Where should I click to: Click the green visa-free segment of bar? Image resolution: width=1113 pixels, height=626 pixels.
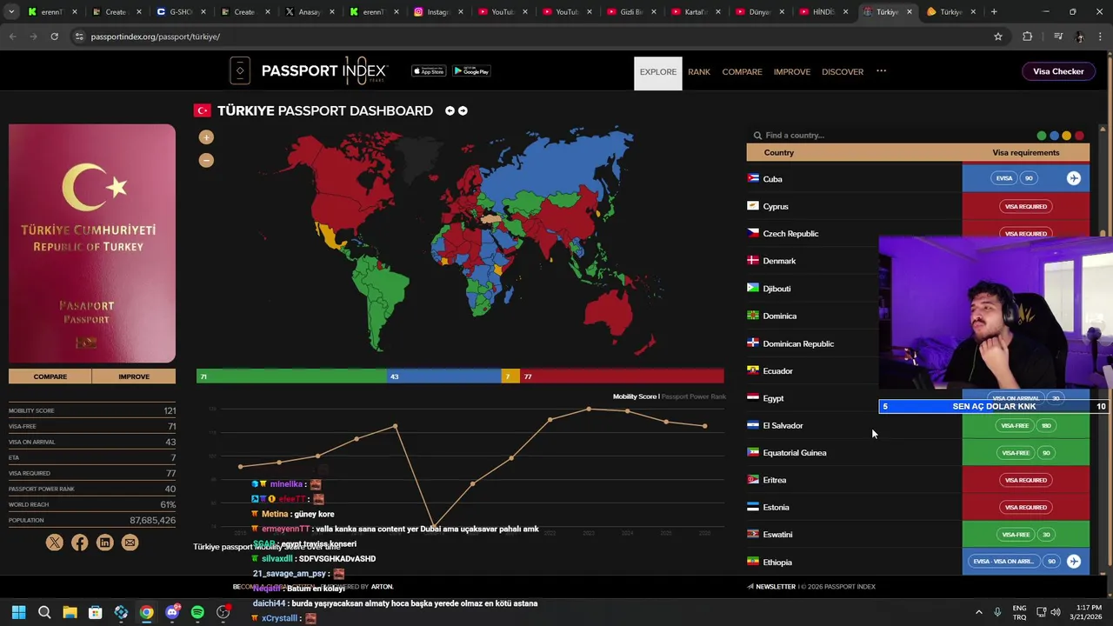click(x=291, y=376)
